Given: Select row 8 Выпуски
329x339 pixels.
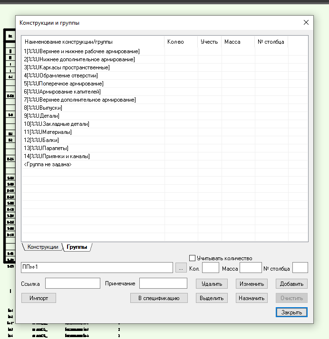Looking at the screenshot, I should 164,108.
